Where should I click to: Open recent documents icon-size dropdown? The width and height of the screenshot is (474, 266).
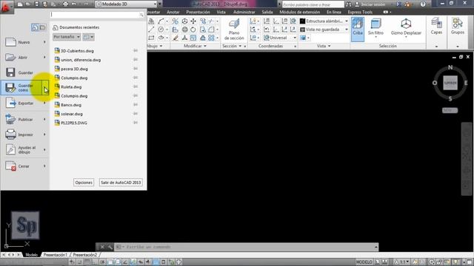[89, 37]
